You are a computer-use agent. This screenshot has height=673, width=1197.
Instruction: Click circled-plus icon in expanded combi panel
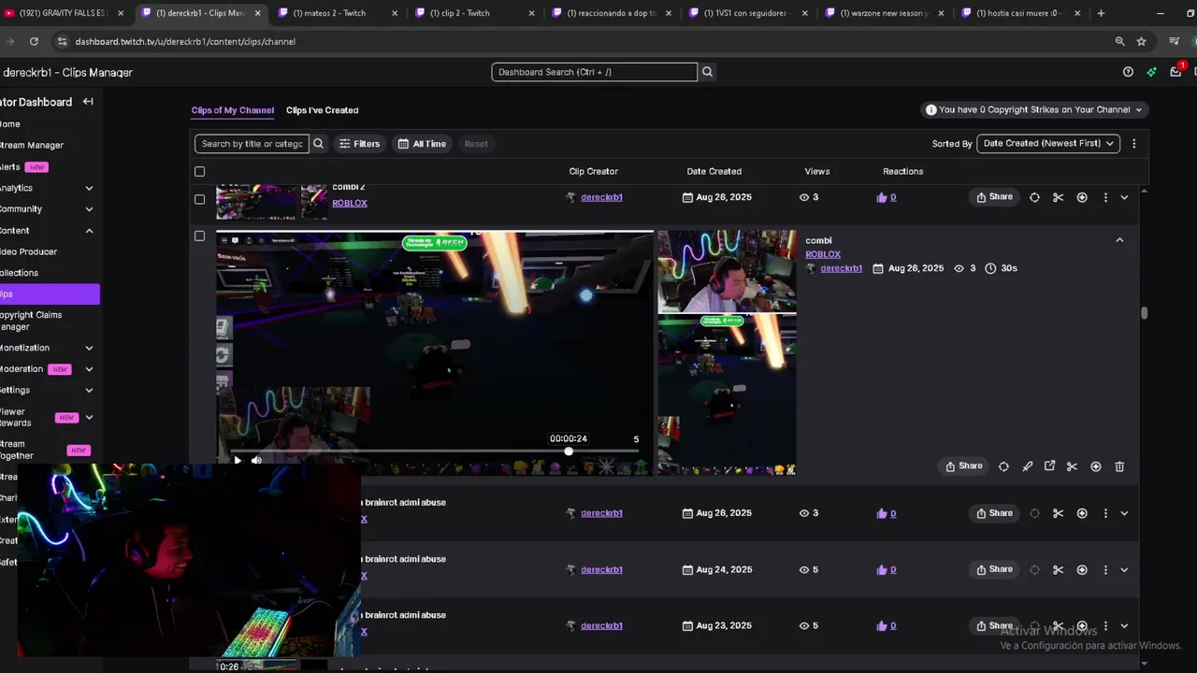1095,466
